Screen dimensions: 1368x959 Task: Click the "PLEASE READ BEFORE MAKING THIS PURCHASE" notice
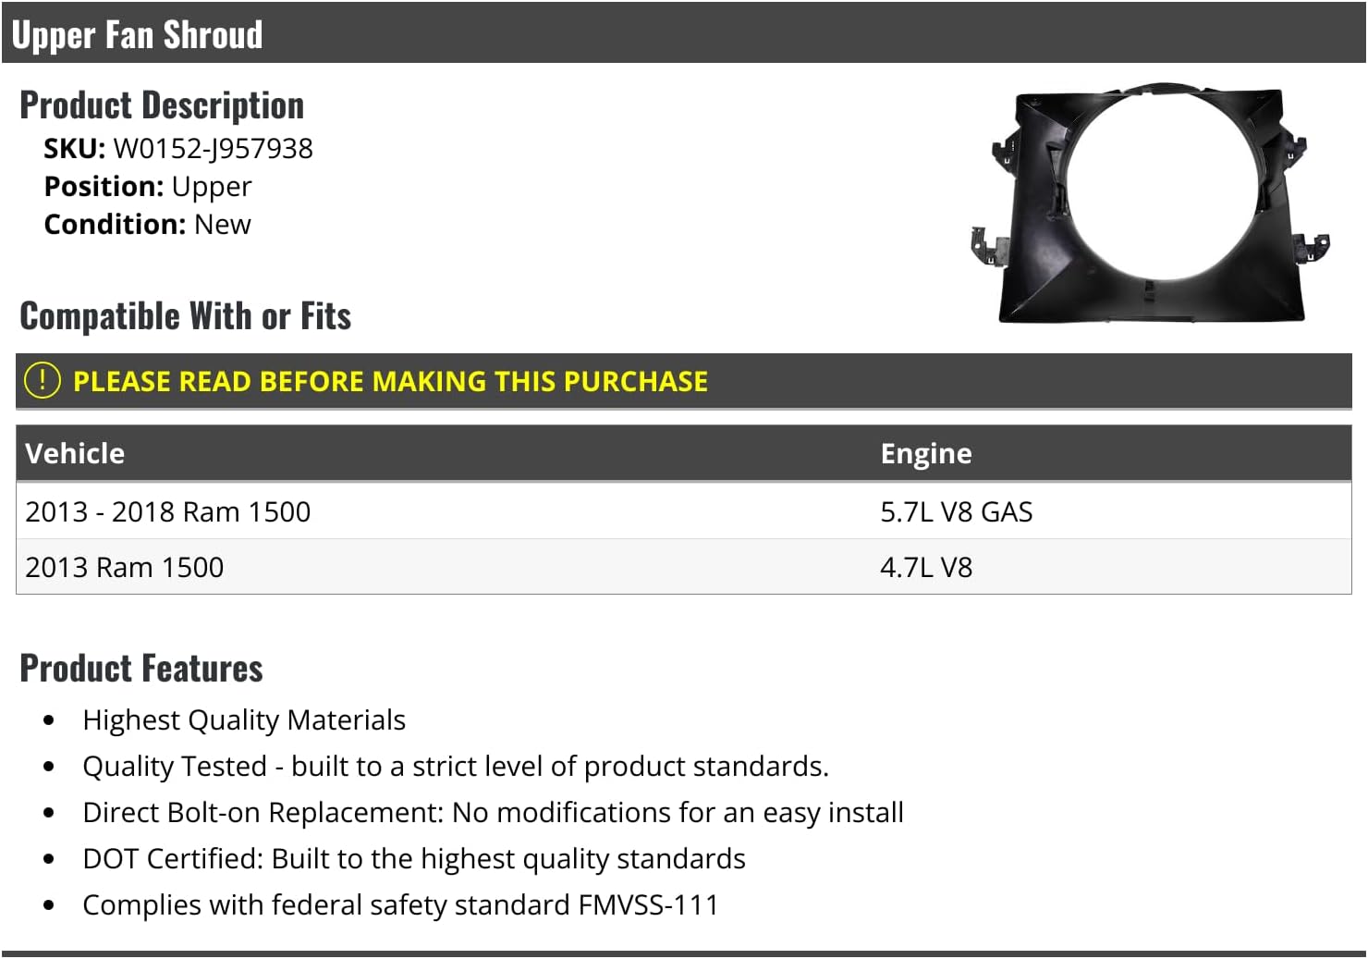click(390, 381)
